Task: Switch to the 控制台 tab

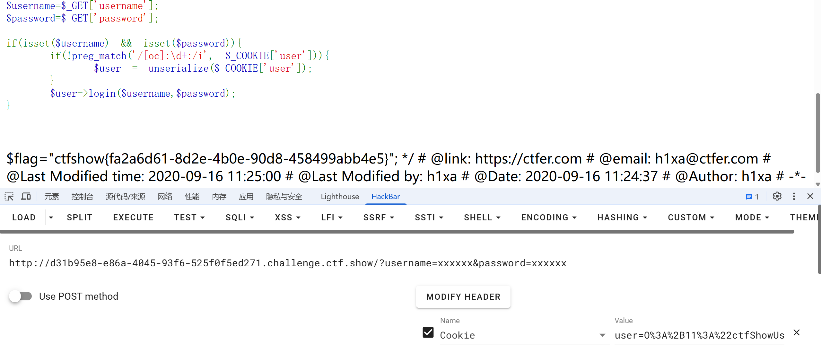Action: pyautogui.click(x=82, y=197)
